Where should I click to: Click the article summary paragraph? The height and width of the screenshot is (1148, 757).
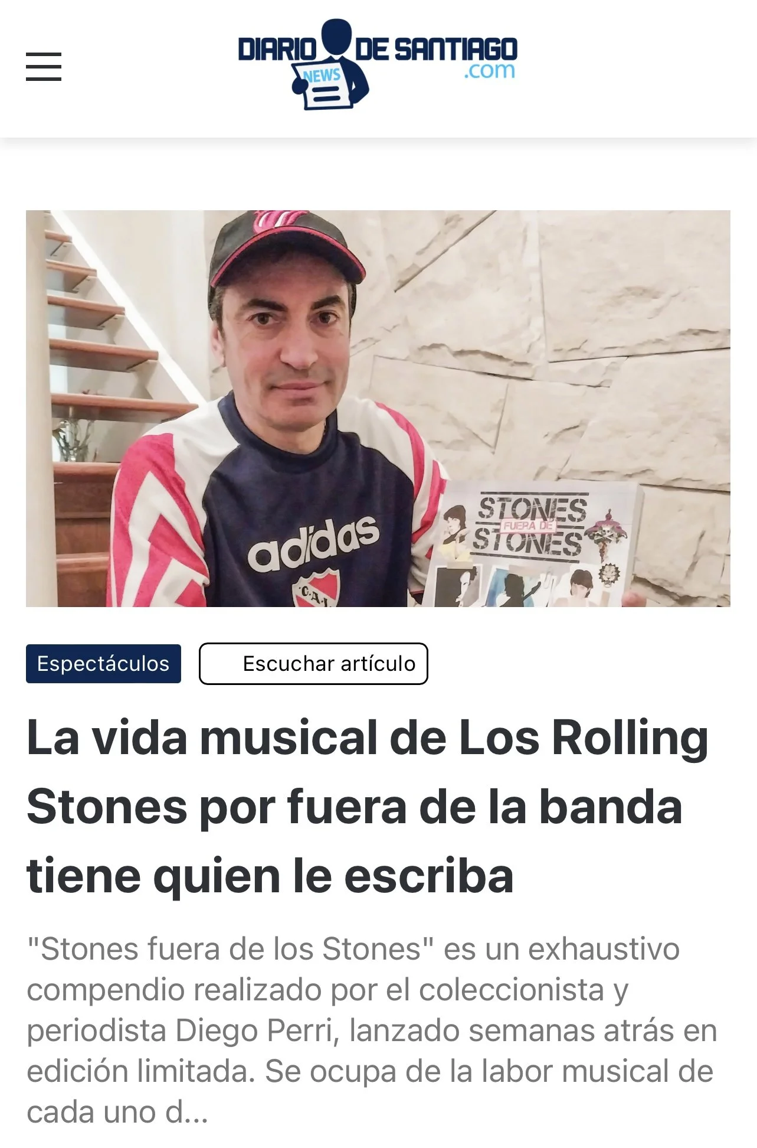tap(372, 1030)
